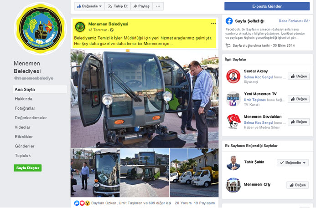Open the Fotoğraflar sidebar tab
Screen dimensions: 316x208
tap(25, 108)
